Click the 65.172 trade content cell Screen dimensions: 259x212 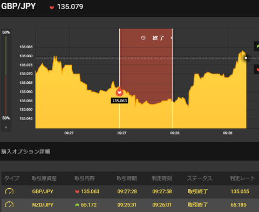coord(88,205)
